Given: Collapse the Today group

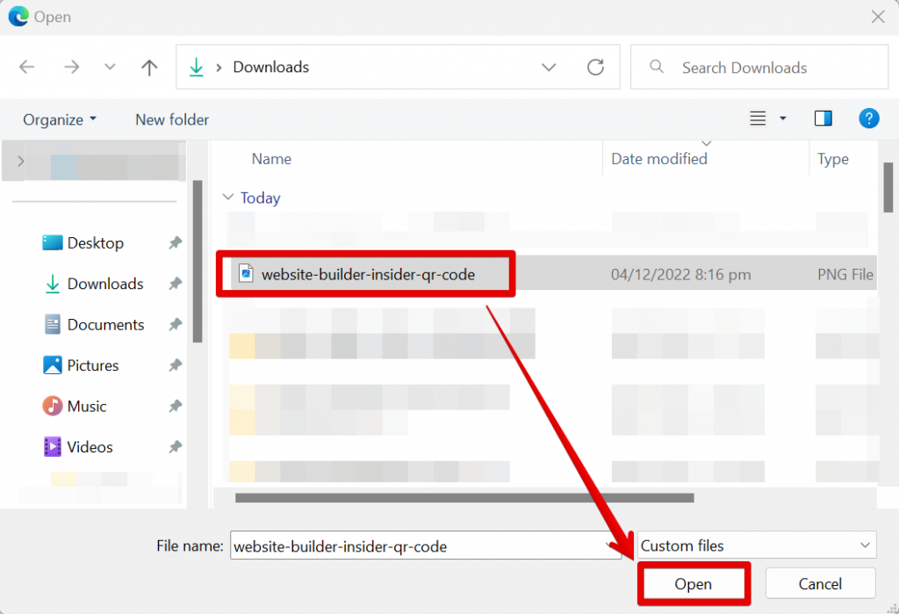Looking at the screenshot, I should tap(228, 199).
